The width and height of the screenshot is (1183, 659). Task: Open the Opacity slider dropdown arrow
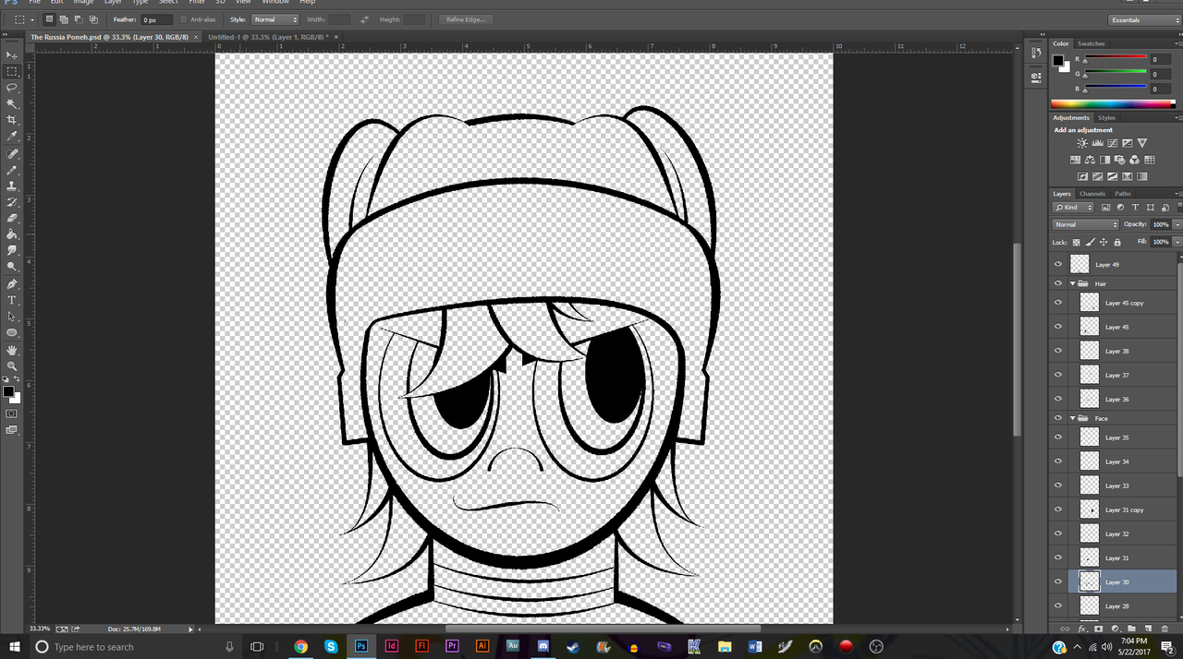click(1177, 224)
